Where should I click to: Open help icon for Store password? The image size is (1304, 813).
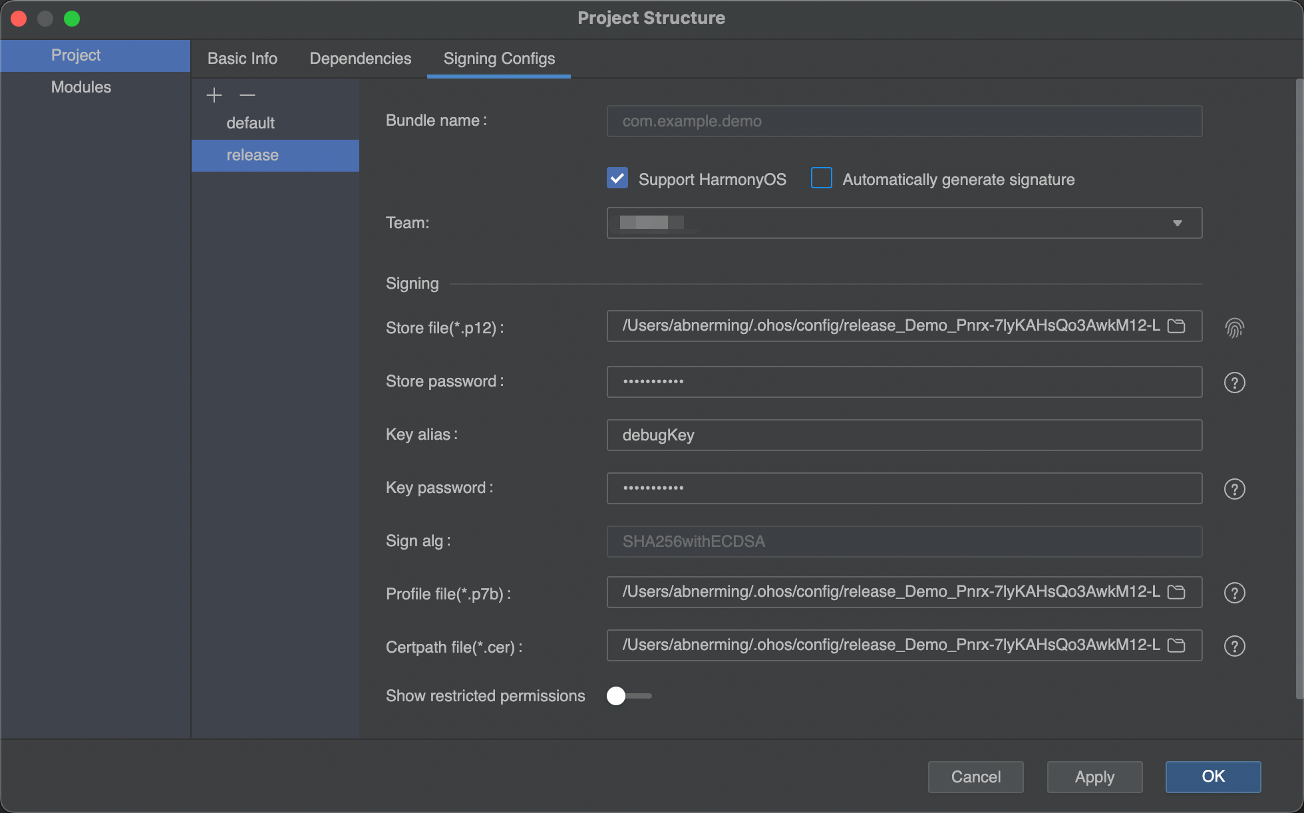[x=1234, y=383]
